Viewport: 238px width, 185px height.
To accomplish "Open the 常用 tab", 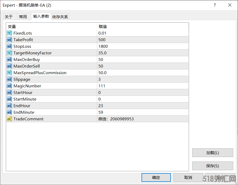I will click(x=23, y=17).
